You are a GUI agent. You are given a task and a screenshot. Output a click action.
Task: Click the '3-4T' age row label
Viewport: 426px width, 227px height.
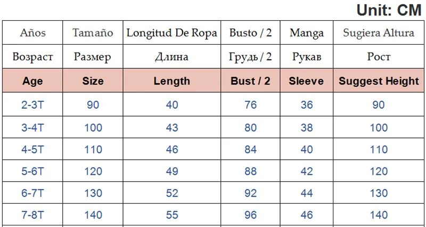pos(32,128)
